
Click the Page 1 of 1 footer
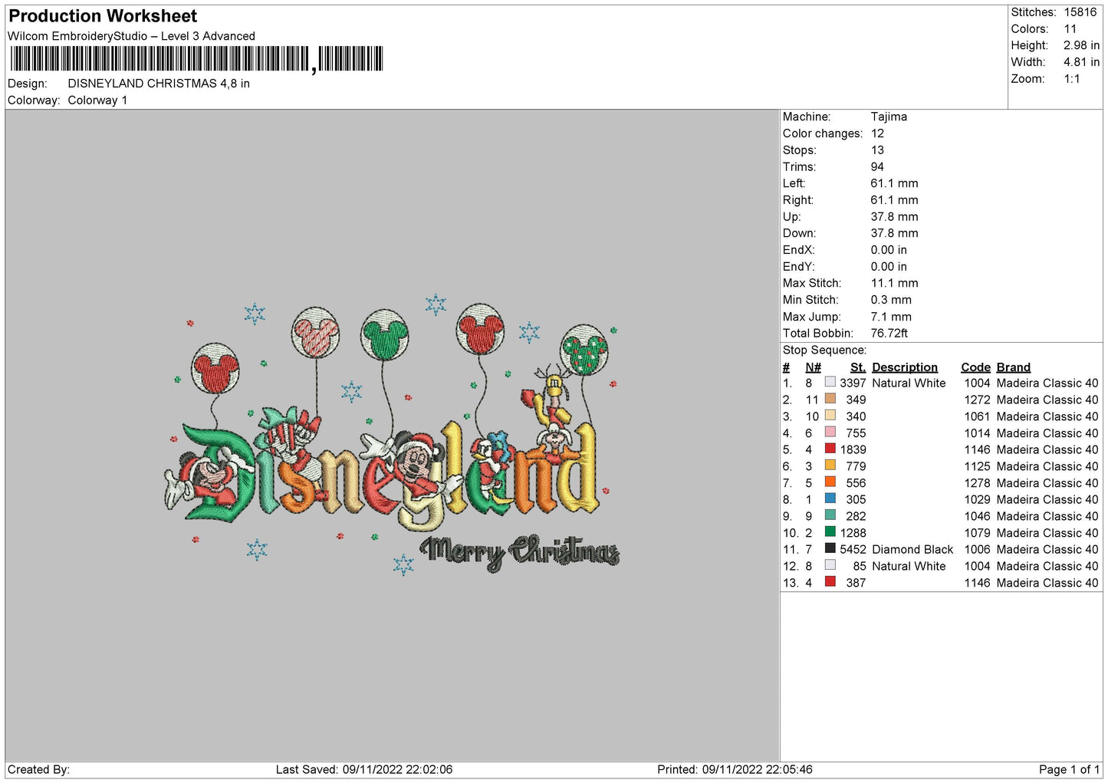pyautogui.click(x=1069, y=769)
